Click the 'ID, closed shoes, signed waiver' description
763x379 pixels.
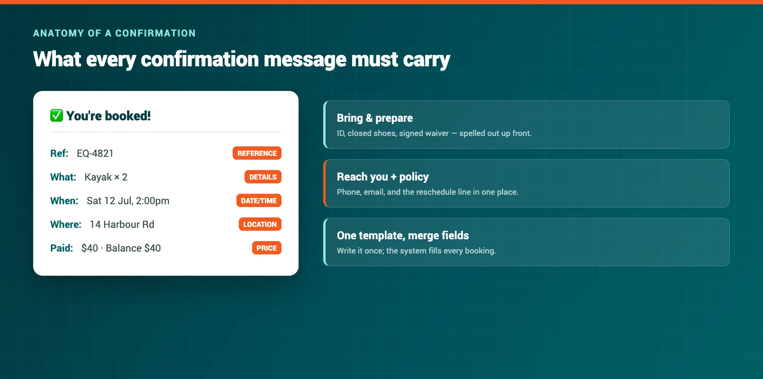coord(434,133)
